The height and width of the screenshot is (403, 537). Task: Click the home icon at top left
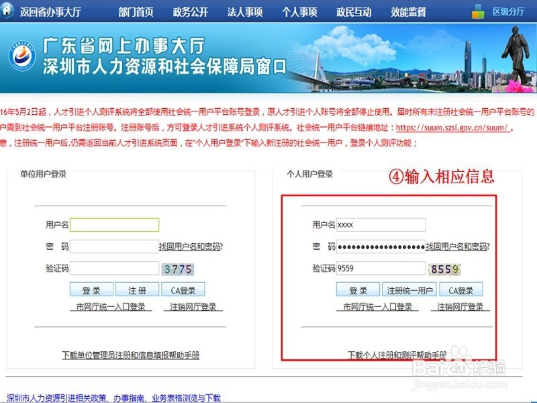point(7,9)
